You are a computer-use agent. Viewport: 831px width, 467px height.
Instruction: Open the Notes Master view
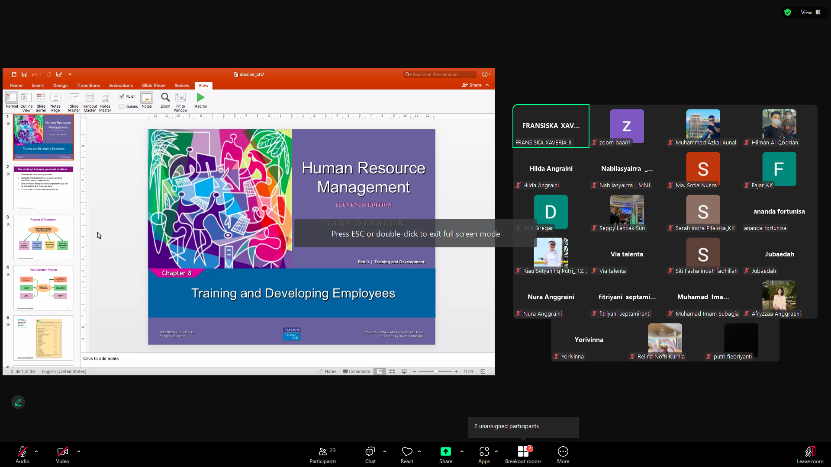tap(105, 102)
